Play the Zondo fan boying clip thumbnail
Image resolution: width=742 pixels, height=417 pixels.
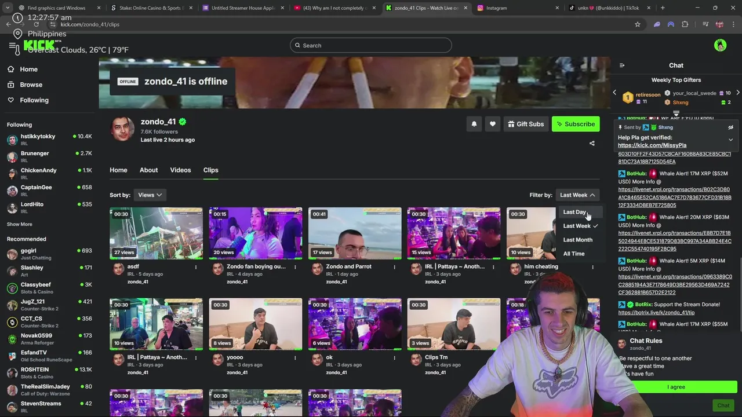(x=256, y=233)
